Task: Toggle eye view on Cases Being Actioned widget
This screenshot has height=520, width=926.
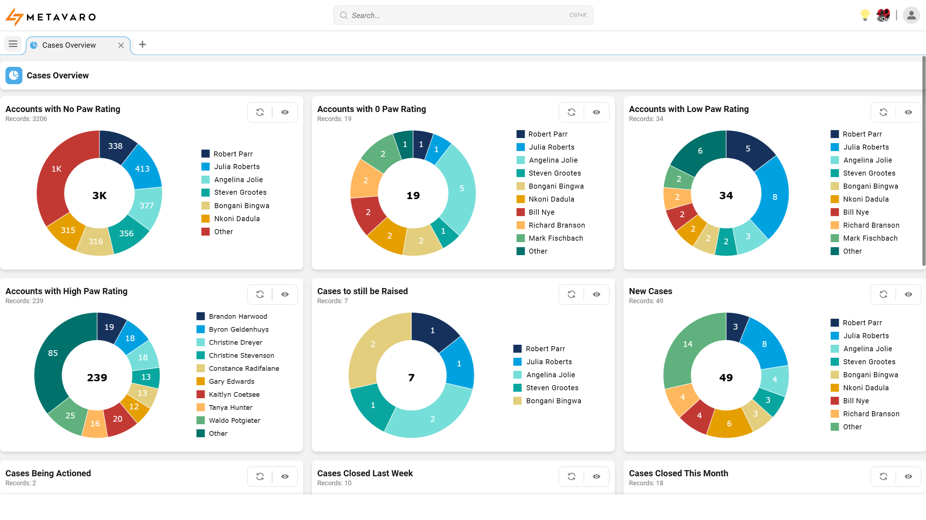Action: click(285, 476)
